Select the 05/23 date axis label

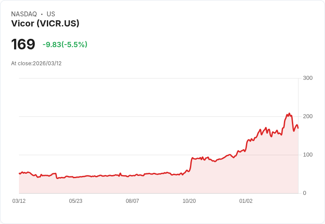[x=76, y=201]
